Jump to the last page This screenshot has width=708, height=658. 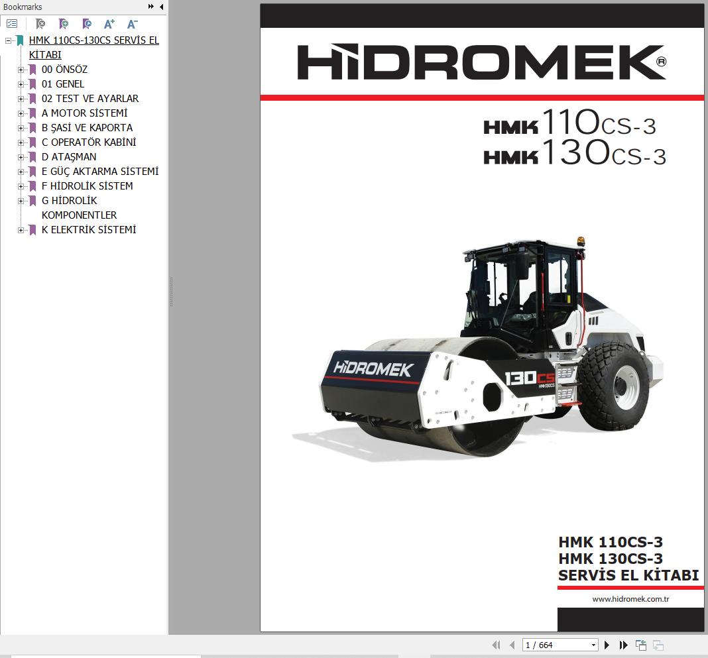click(x=623, y=645)
